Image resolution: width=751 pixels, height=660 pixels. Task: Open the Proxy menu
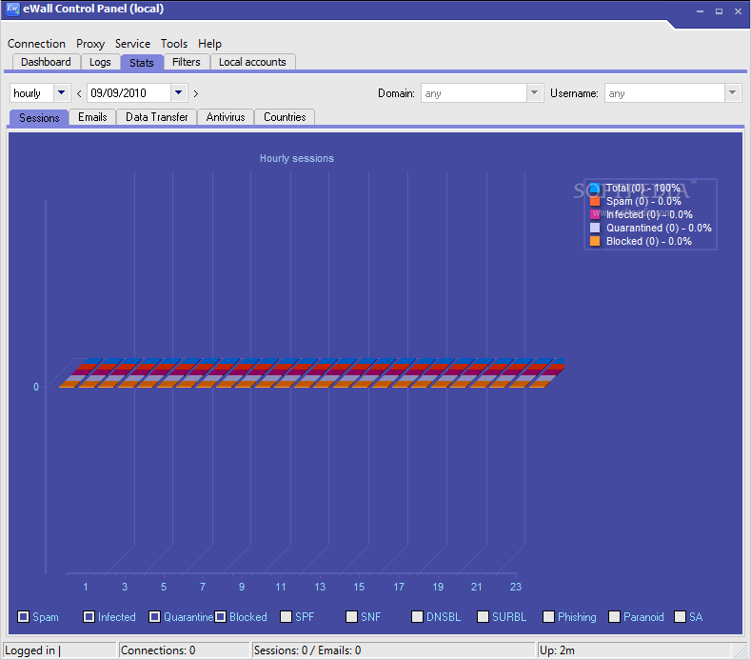pyautogui.click(x=90, y=44)
